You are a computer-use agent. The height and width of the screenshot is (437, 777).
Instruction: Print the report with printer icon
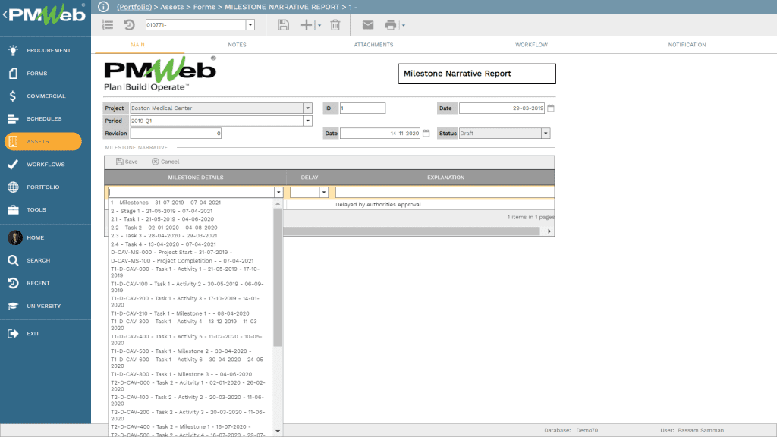click(391, 25)
